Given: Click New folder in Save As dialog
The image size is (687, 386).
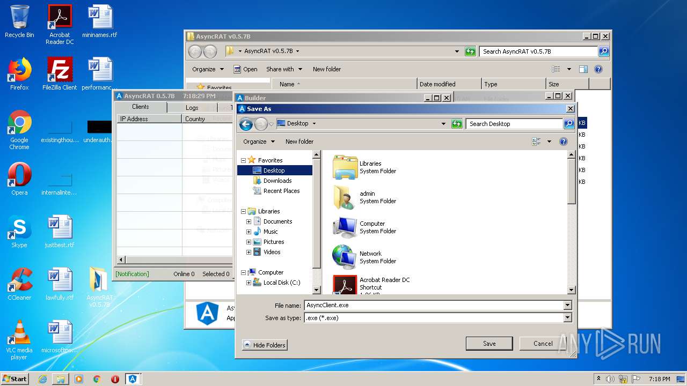Looking at the screenshot, I should 299,142.
